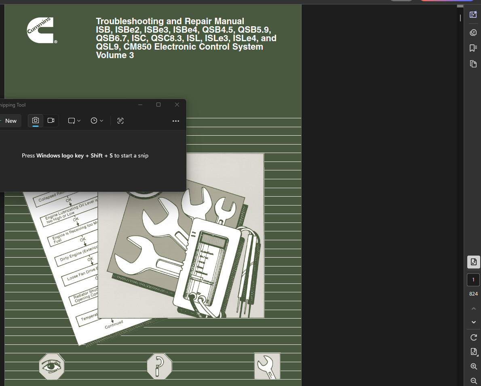Click the 'Volume 3' text on the cover

point(115,55)
